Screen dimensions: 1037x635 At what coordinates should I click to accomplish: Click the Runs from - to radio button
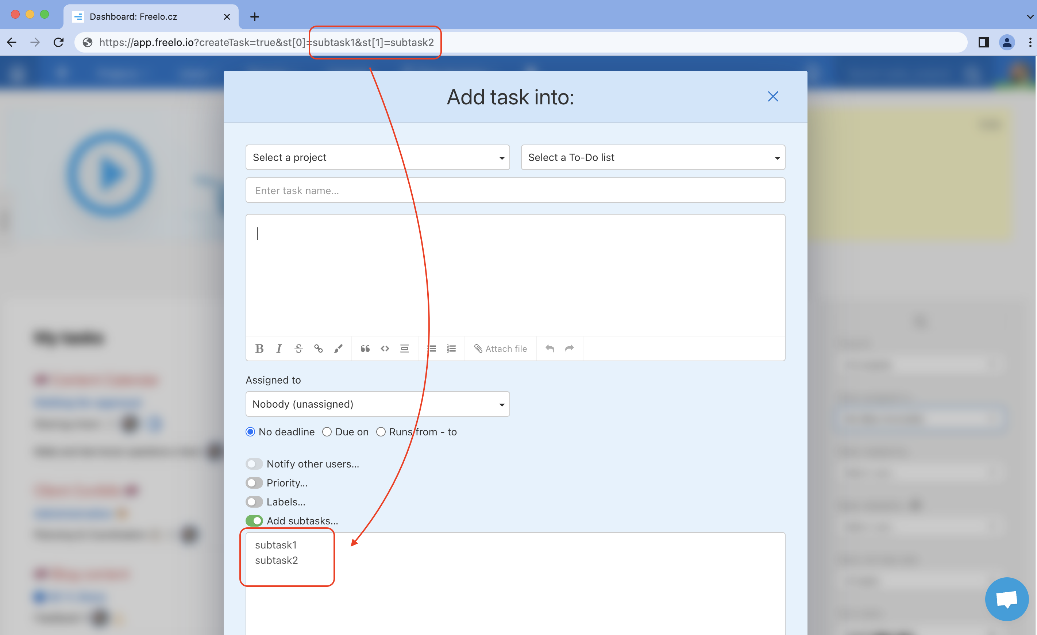[x=379, y=431]
